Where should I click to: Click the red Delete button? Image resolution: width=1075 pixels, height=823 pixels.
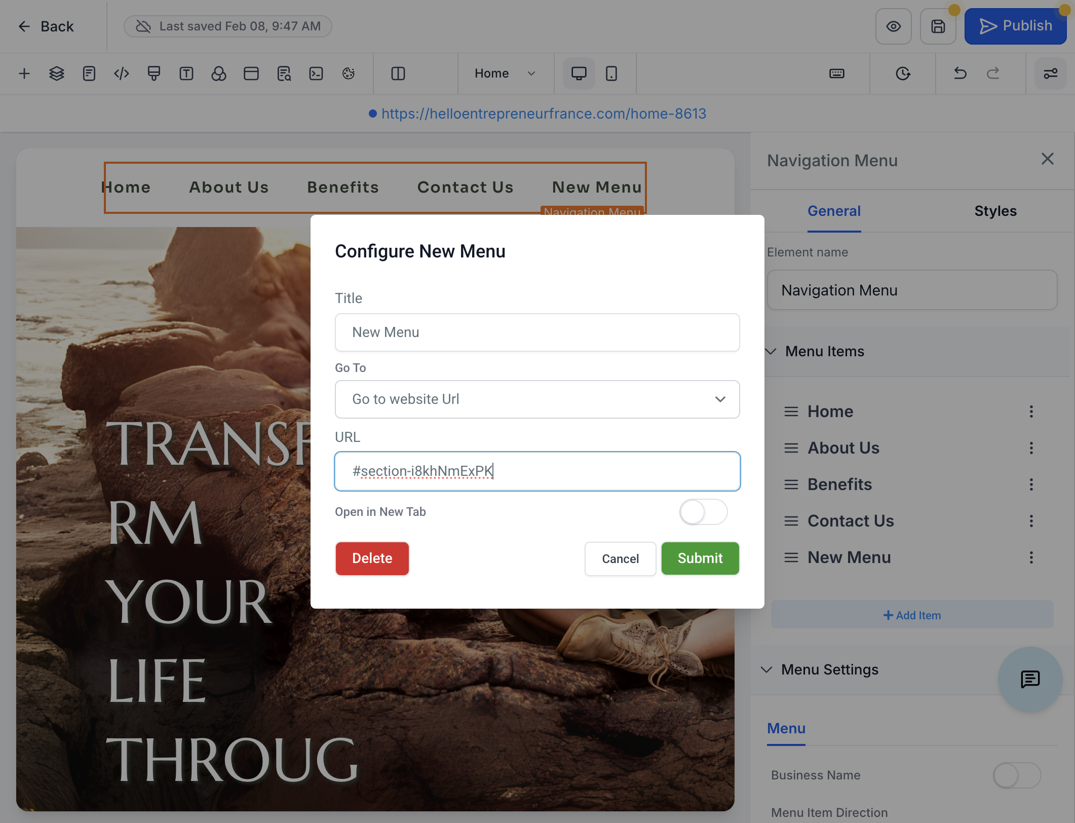coord(372,558)
